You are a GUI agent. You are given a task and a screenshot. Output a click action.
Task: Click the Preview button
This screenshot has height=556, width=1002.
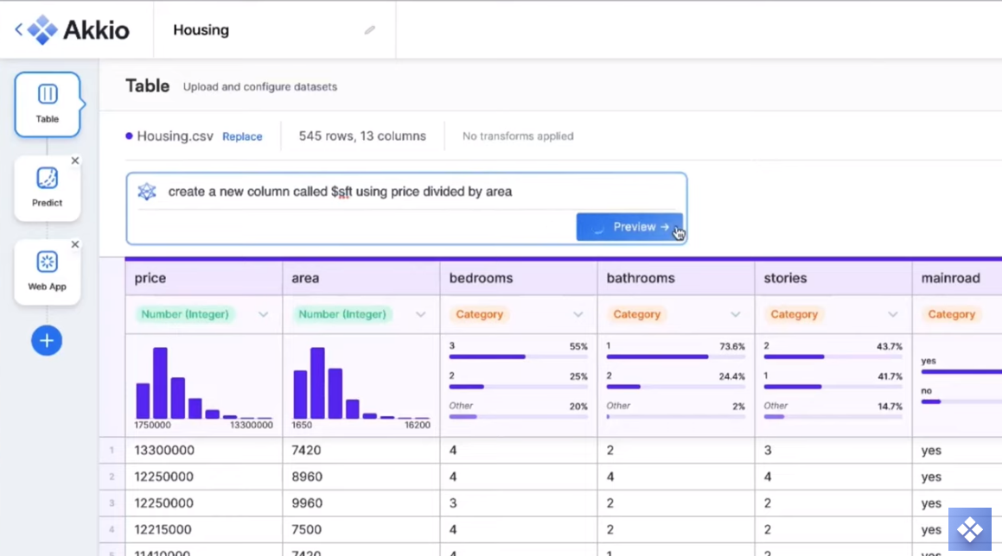629,226
